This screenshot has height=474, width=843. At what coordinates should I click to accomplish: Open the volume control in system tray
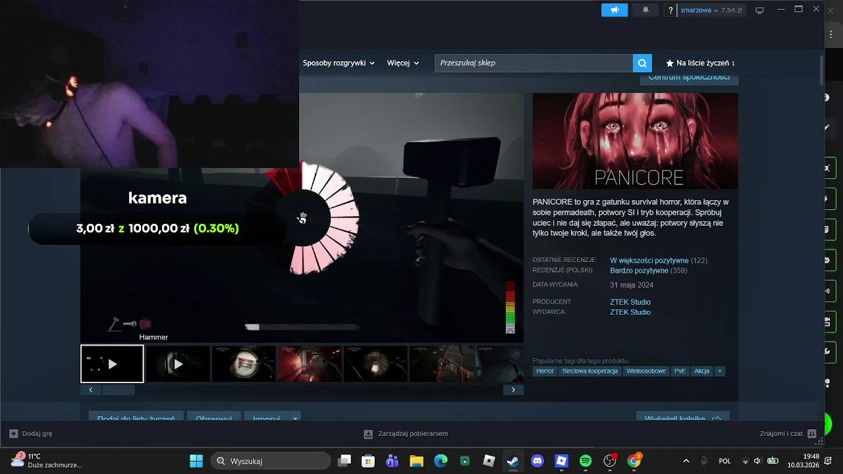point(757,461)
